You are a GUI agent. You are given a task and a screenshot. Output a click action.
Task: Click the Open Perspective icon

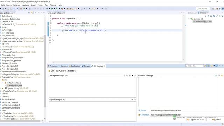[x=213, y=9]
